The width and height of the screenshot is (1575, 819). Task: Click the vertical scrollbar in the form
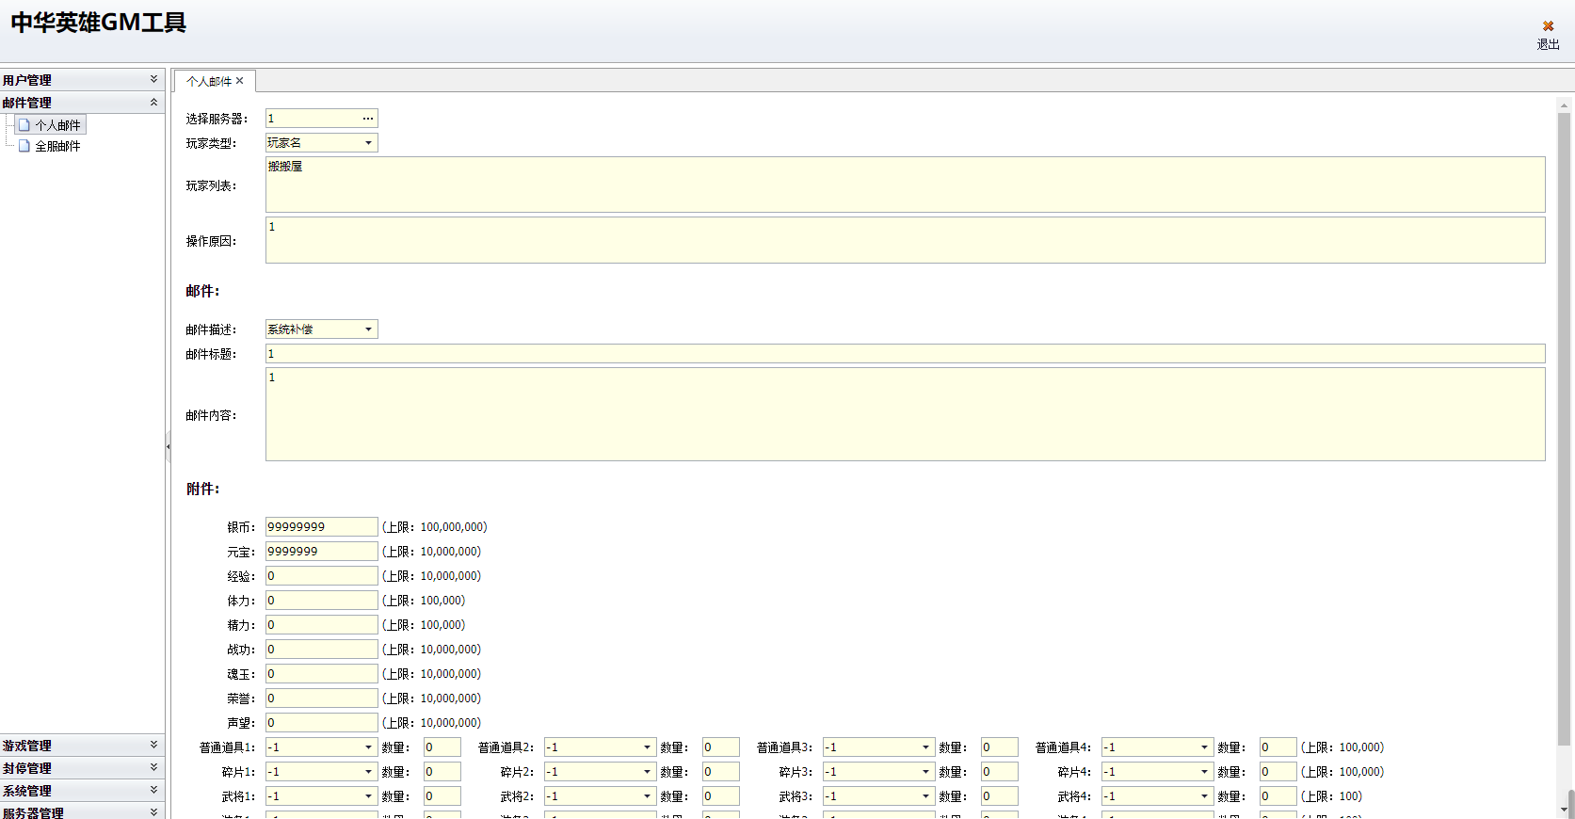click(1565, 424)
